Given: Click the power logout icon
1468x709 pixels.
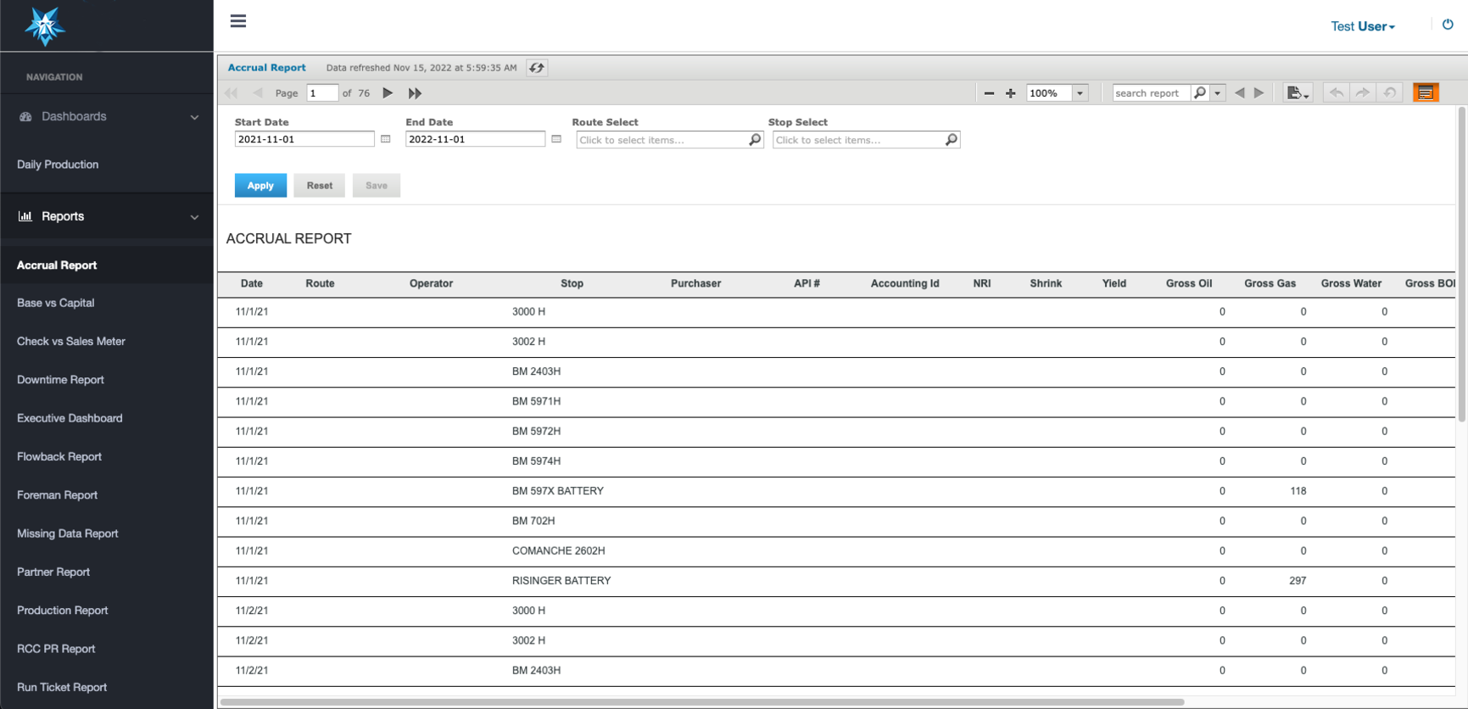Looking at the screenshot, I should [1448, 25].
